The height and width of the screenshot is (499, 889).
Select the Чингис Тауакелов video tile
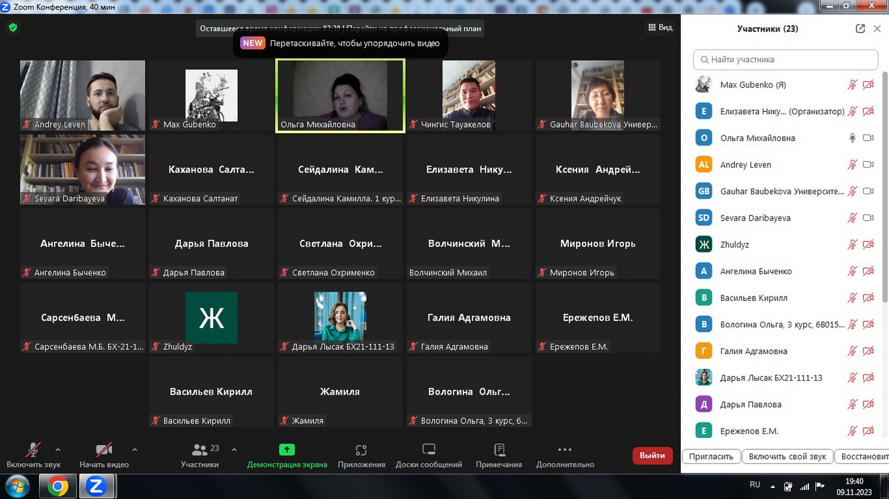pyautogui.click(x=469, y=95)
